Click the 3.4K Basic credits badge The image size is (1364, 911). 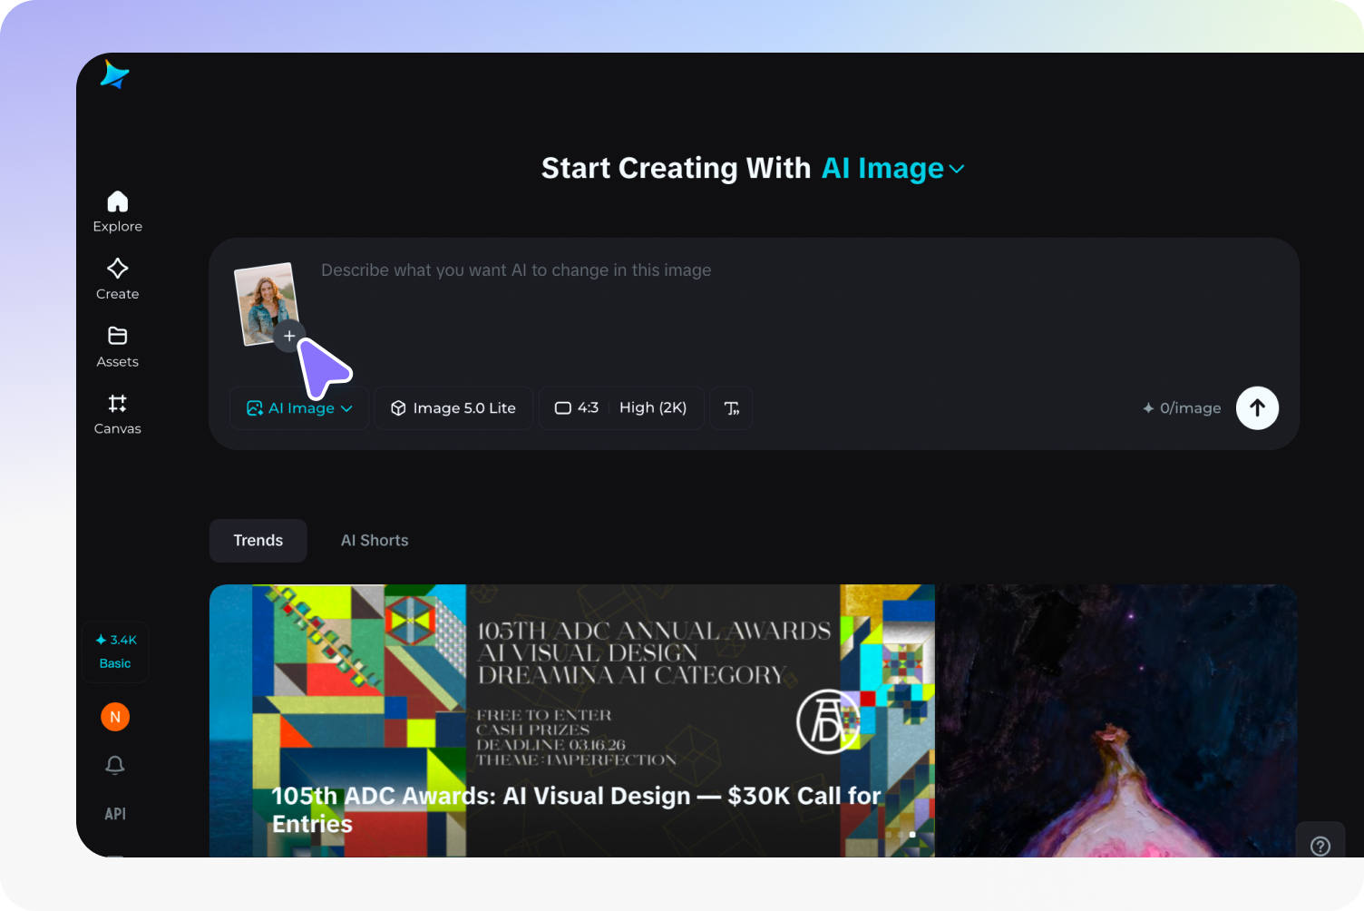coord(115,651)
